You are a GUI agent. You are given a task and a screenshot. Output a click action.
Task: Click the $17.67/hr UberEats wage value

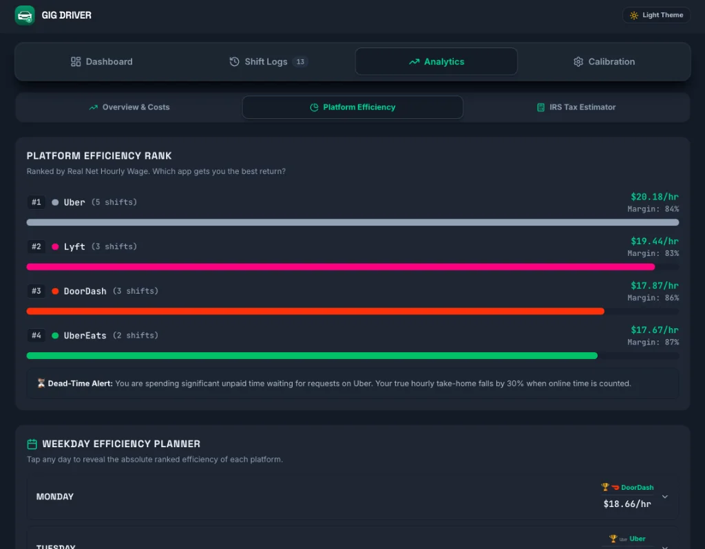[655, 330]
